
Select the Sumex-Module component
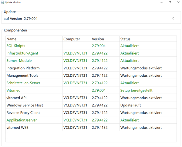(x=19, y=61)
